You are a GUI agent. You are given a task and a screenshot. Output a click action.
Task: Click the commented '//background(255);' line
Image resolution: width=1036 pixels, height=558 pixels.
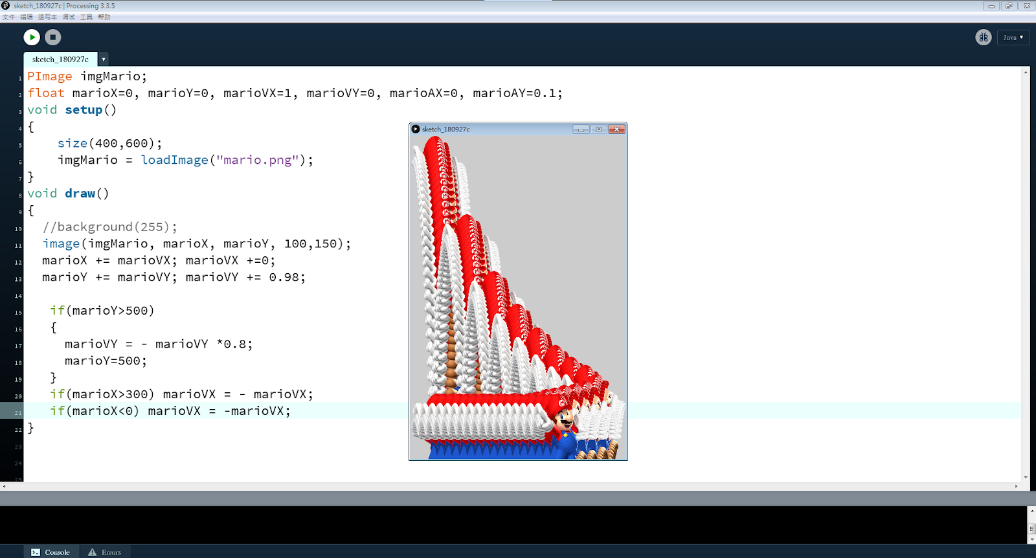(x=109, y=227)
